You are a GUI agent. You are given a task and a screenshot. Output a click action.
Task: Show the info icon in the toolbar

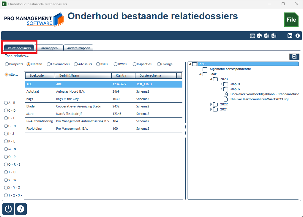pyautogui.click(x=298, y=36)
